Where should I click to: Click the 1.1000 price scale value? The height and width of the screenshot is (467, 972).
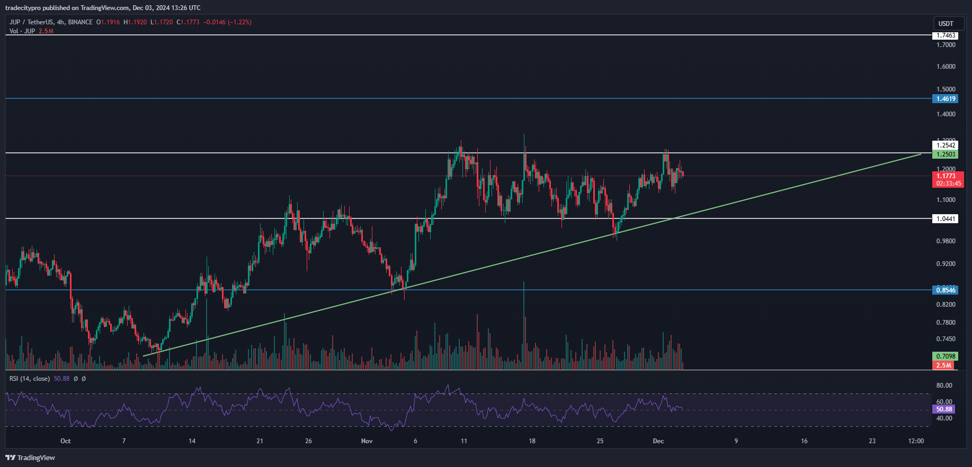tap(946, 200)
